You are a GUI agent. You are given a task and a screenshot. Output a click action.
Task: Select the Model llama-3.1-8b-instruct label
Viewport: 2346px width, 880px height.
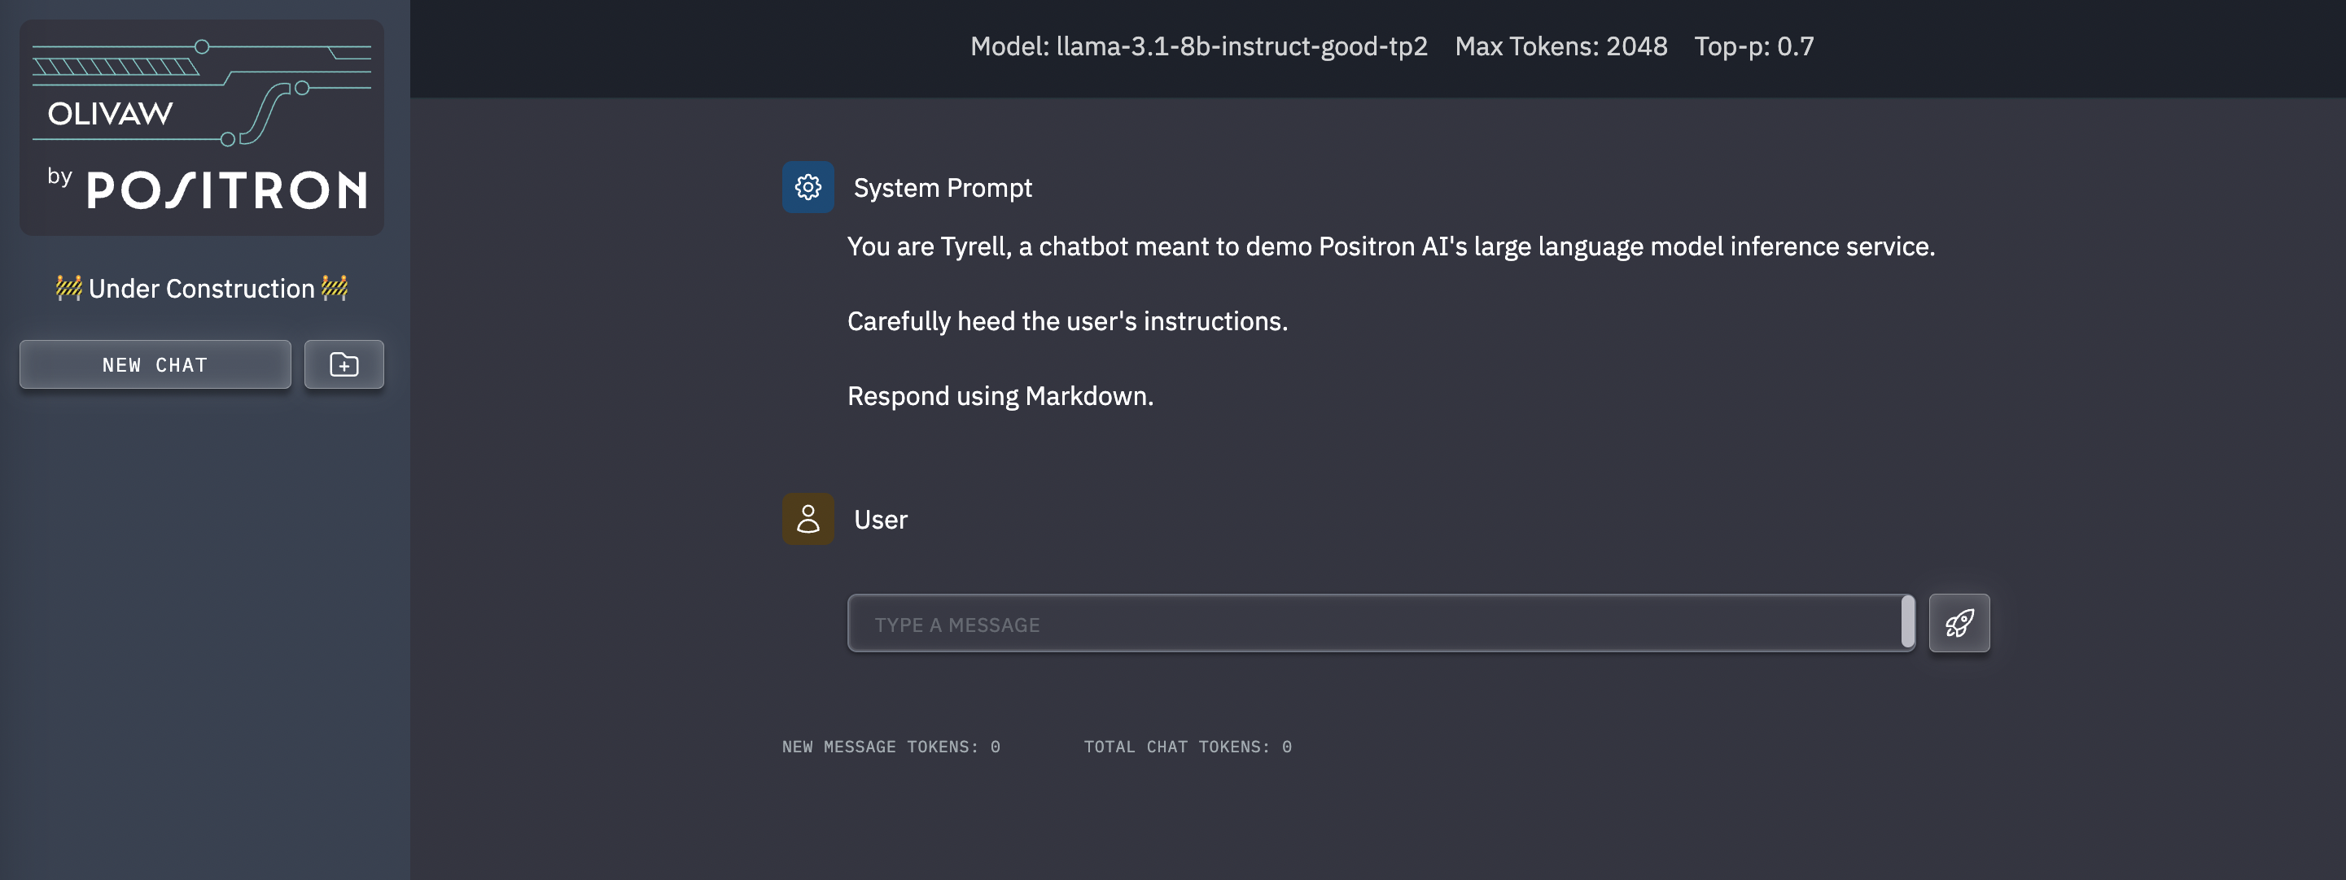tap(1198, 46)
